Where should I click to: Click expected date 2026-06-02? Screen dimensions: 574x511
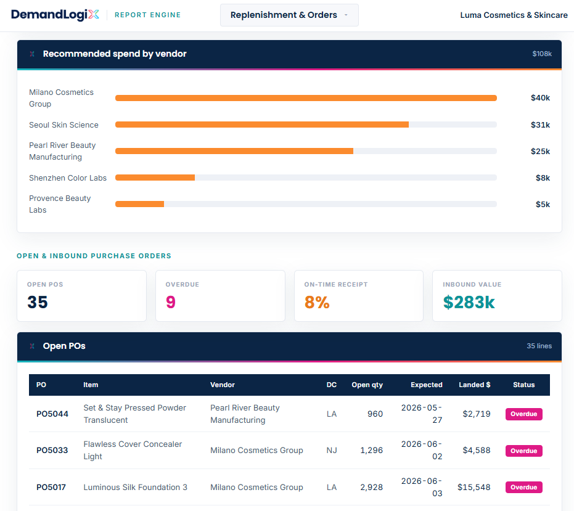422,450
